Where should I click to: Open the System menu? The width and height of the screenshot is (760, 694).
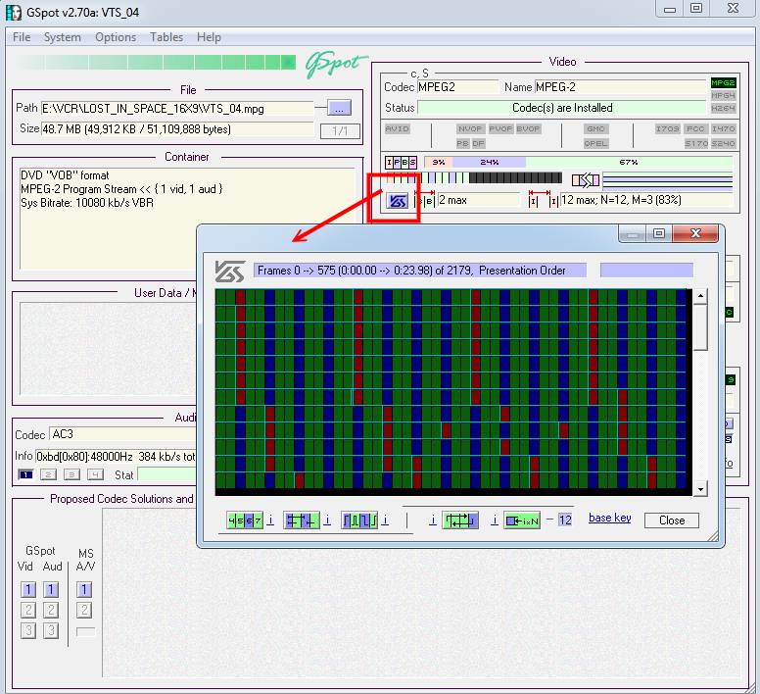point(62,37)
